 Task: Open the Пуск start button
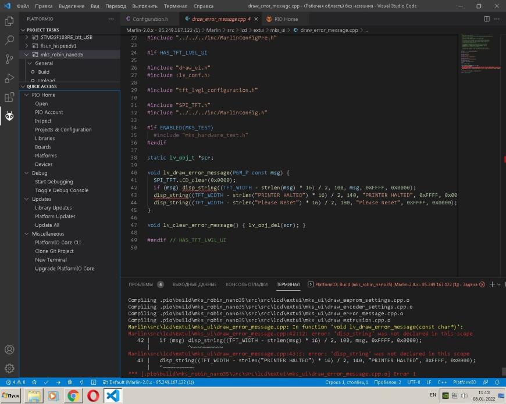click(10, 396)
